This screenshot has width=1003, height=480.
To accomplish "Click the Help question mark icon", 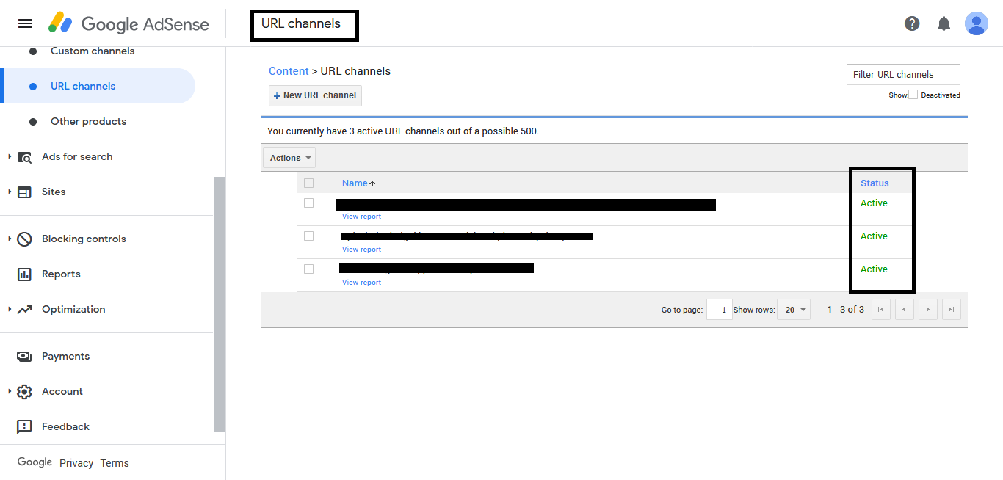I will pyautogui.click(x=912, y=23).
